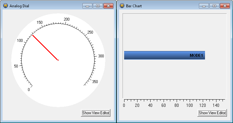Click the 60 label on bar chart axis
The width and height of the screenshot is (233, 123).
point(164,105)
